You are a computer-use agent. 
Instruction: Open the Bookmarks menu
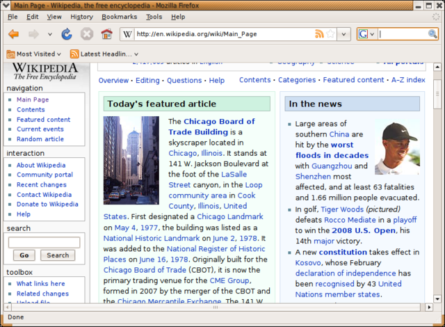click(119, 17)
